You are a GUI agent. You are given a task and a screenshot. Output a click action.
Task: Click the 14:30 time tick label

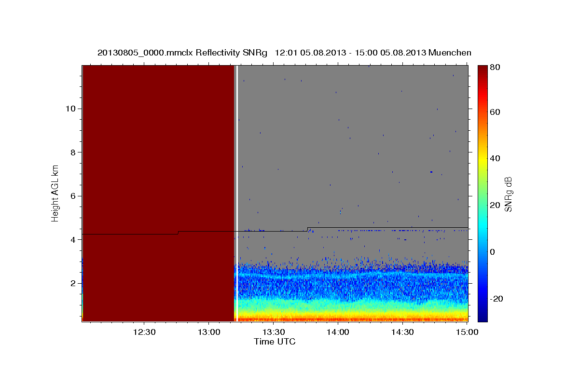tap(402, 332)
